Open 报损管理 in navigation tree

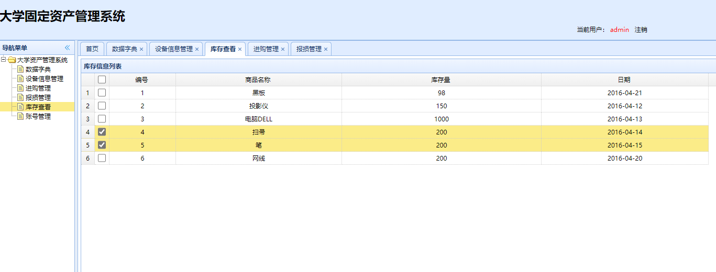point(38,97)
